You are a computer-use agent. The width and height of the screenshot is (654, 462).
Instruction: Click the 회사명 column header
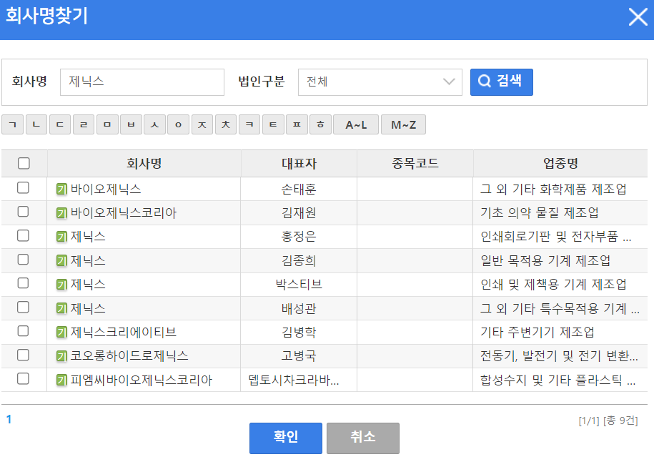144,163
